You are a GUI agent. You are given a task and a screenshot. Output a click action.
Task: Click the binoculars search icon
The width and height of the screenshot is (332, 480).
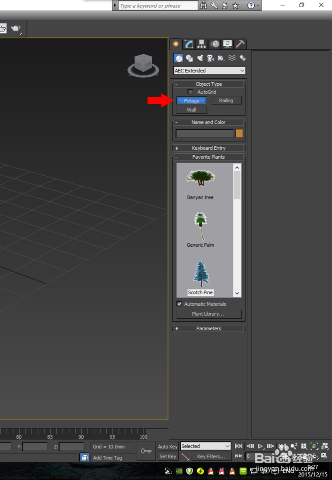(204, 5)
